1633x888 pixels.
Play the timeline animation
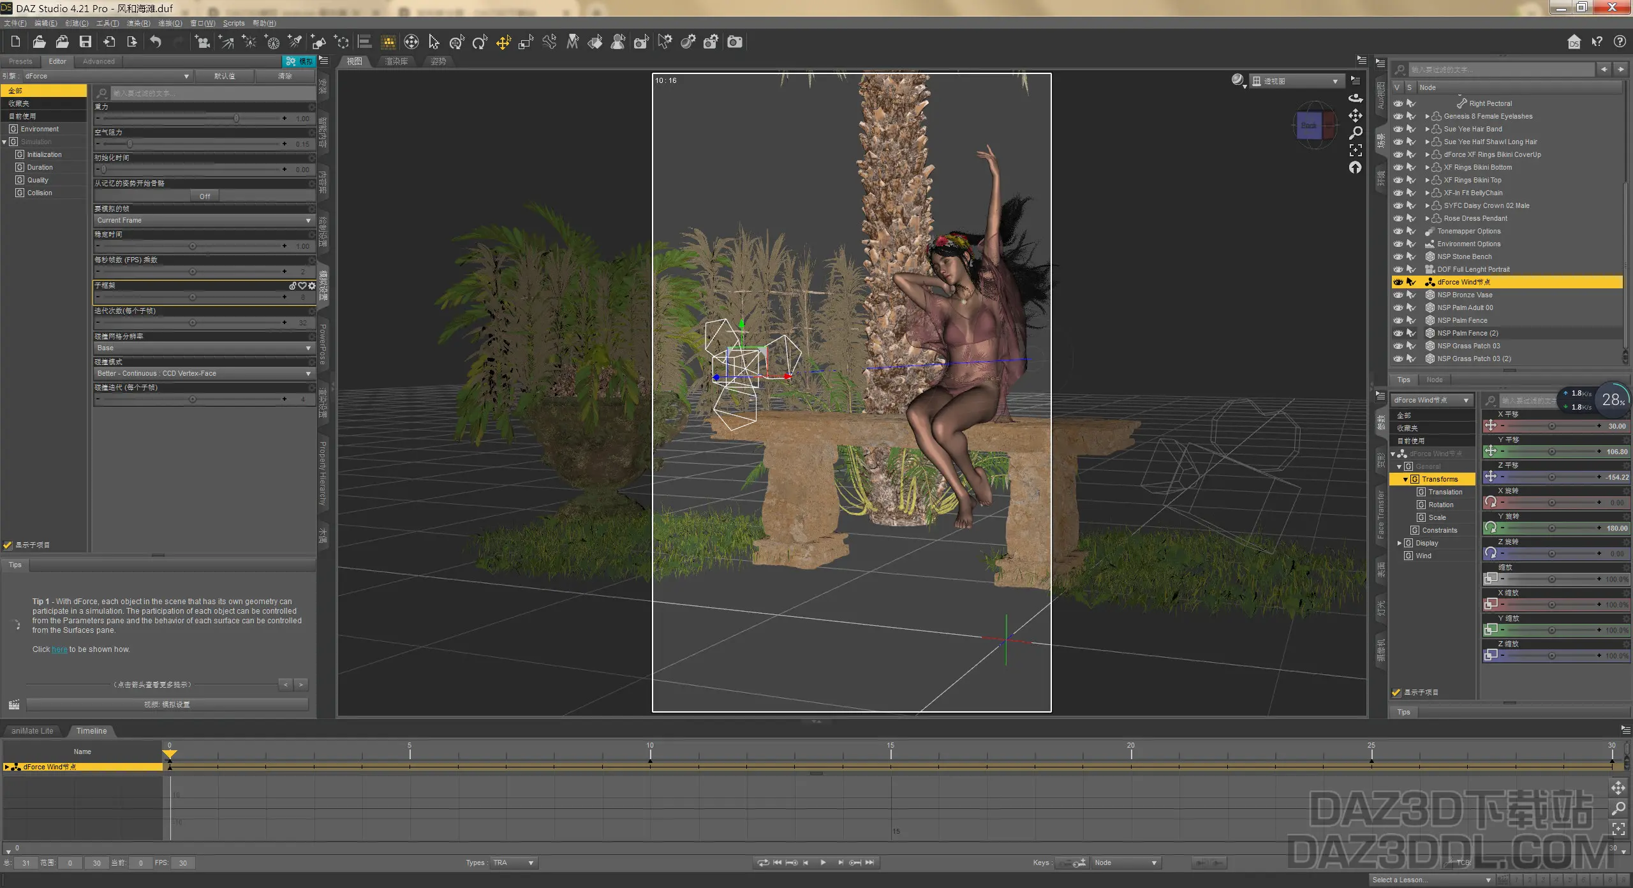click(823, 862)
